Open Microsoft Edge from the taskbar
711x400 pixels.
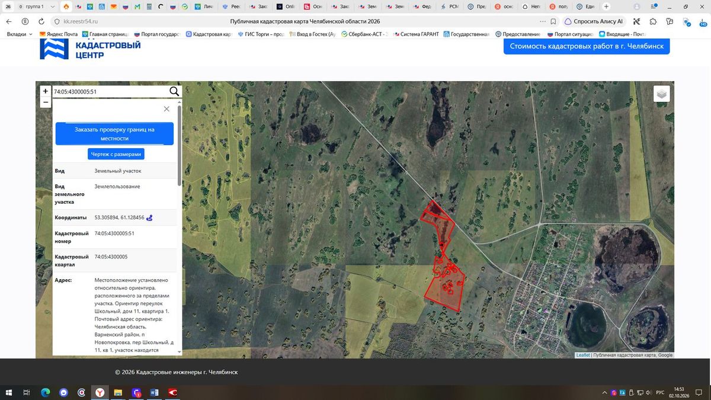pos(45,392)
